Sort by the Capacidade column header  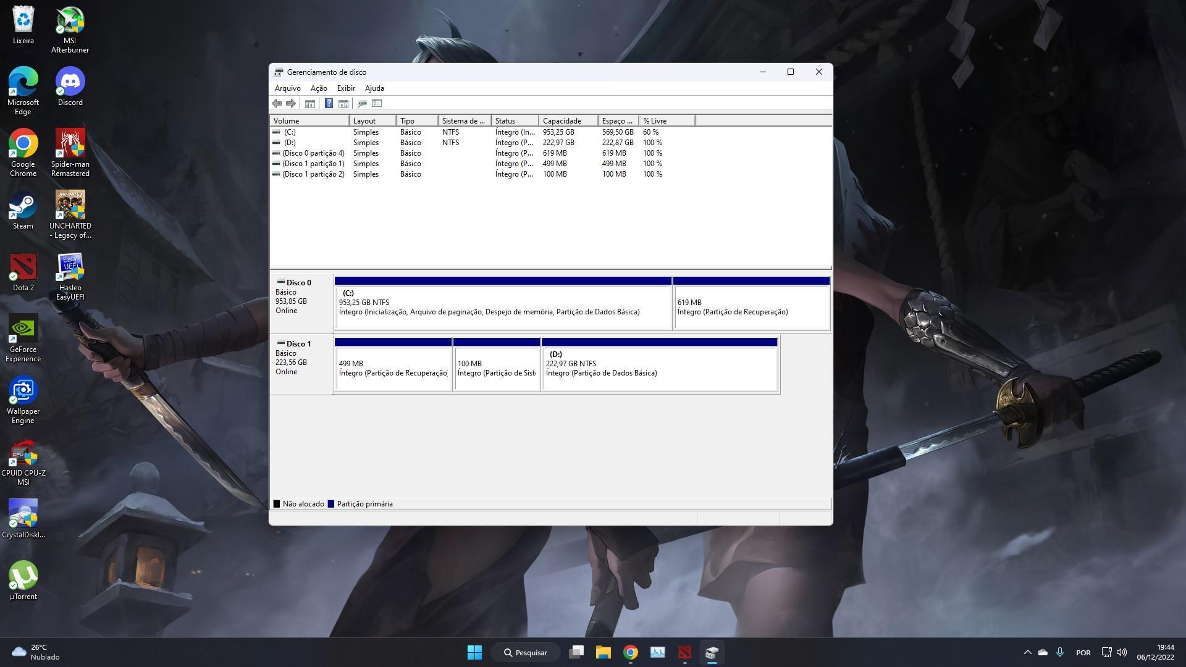pyautogui.click(x=568, y=121)
